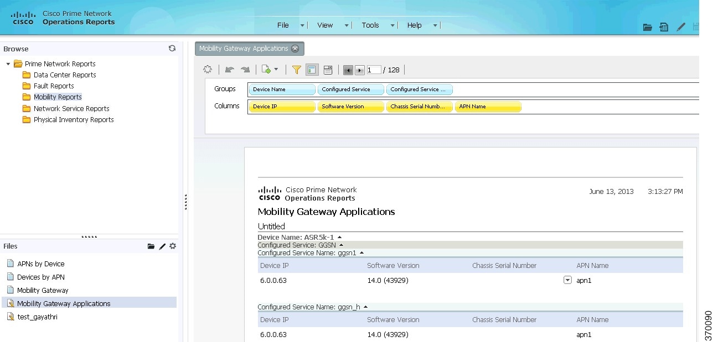This screenshot has height=342, width=713.
Task: Select Physical Inventory Reports folder
Action: tap(74, 120)
